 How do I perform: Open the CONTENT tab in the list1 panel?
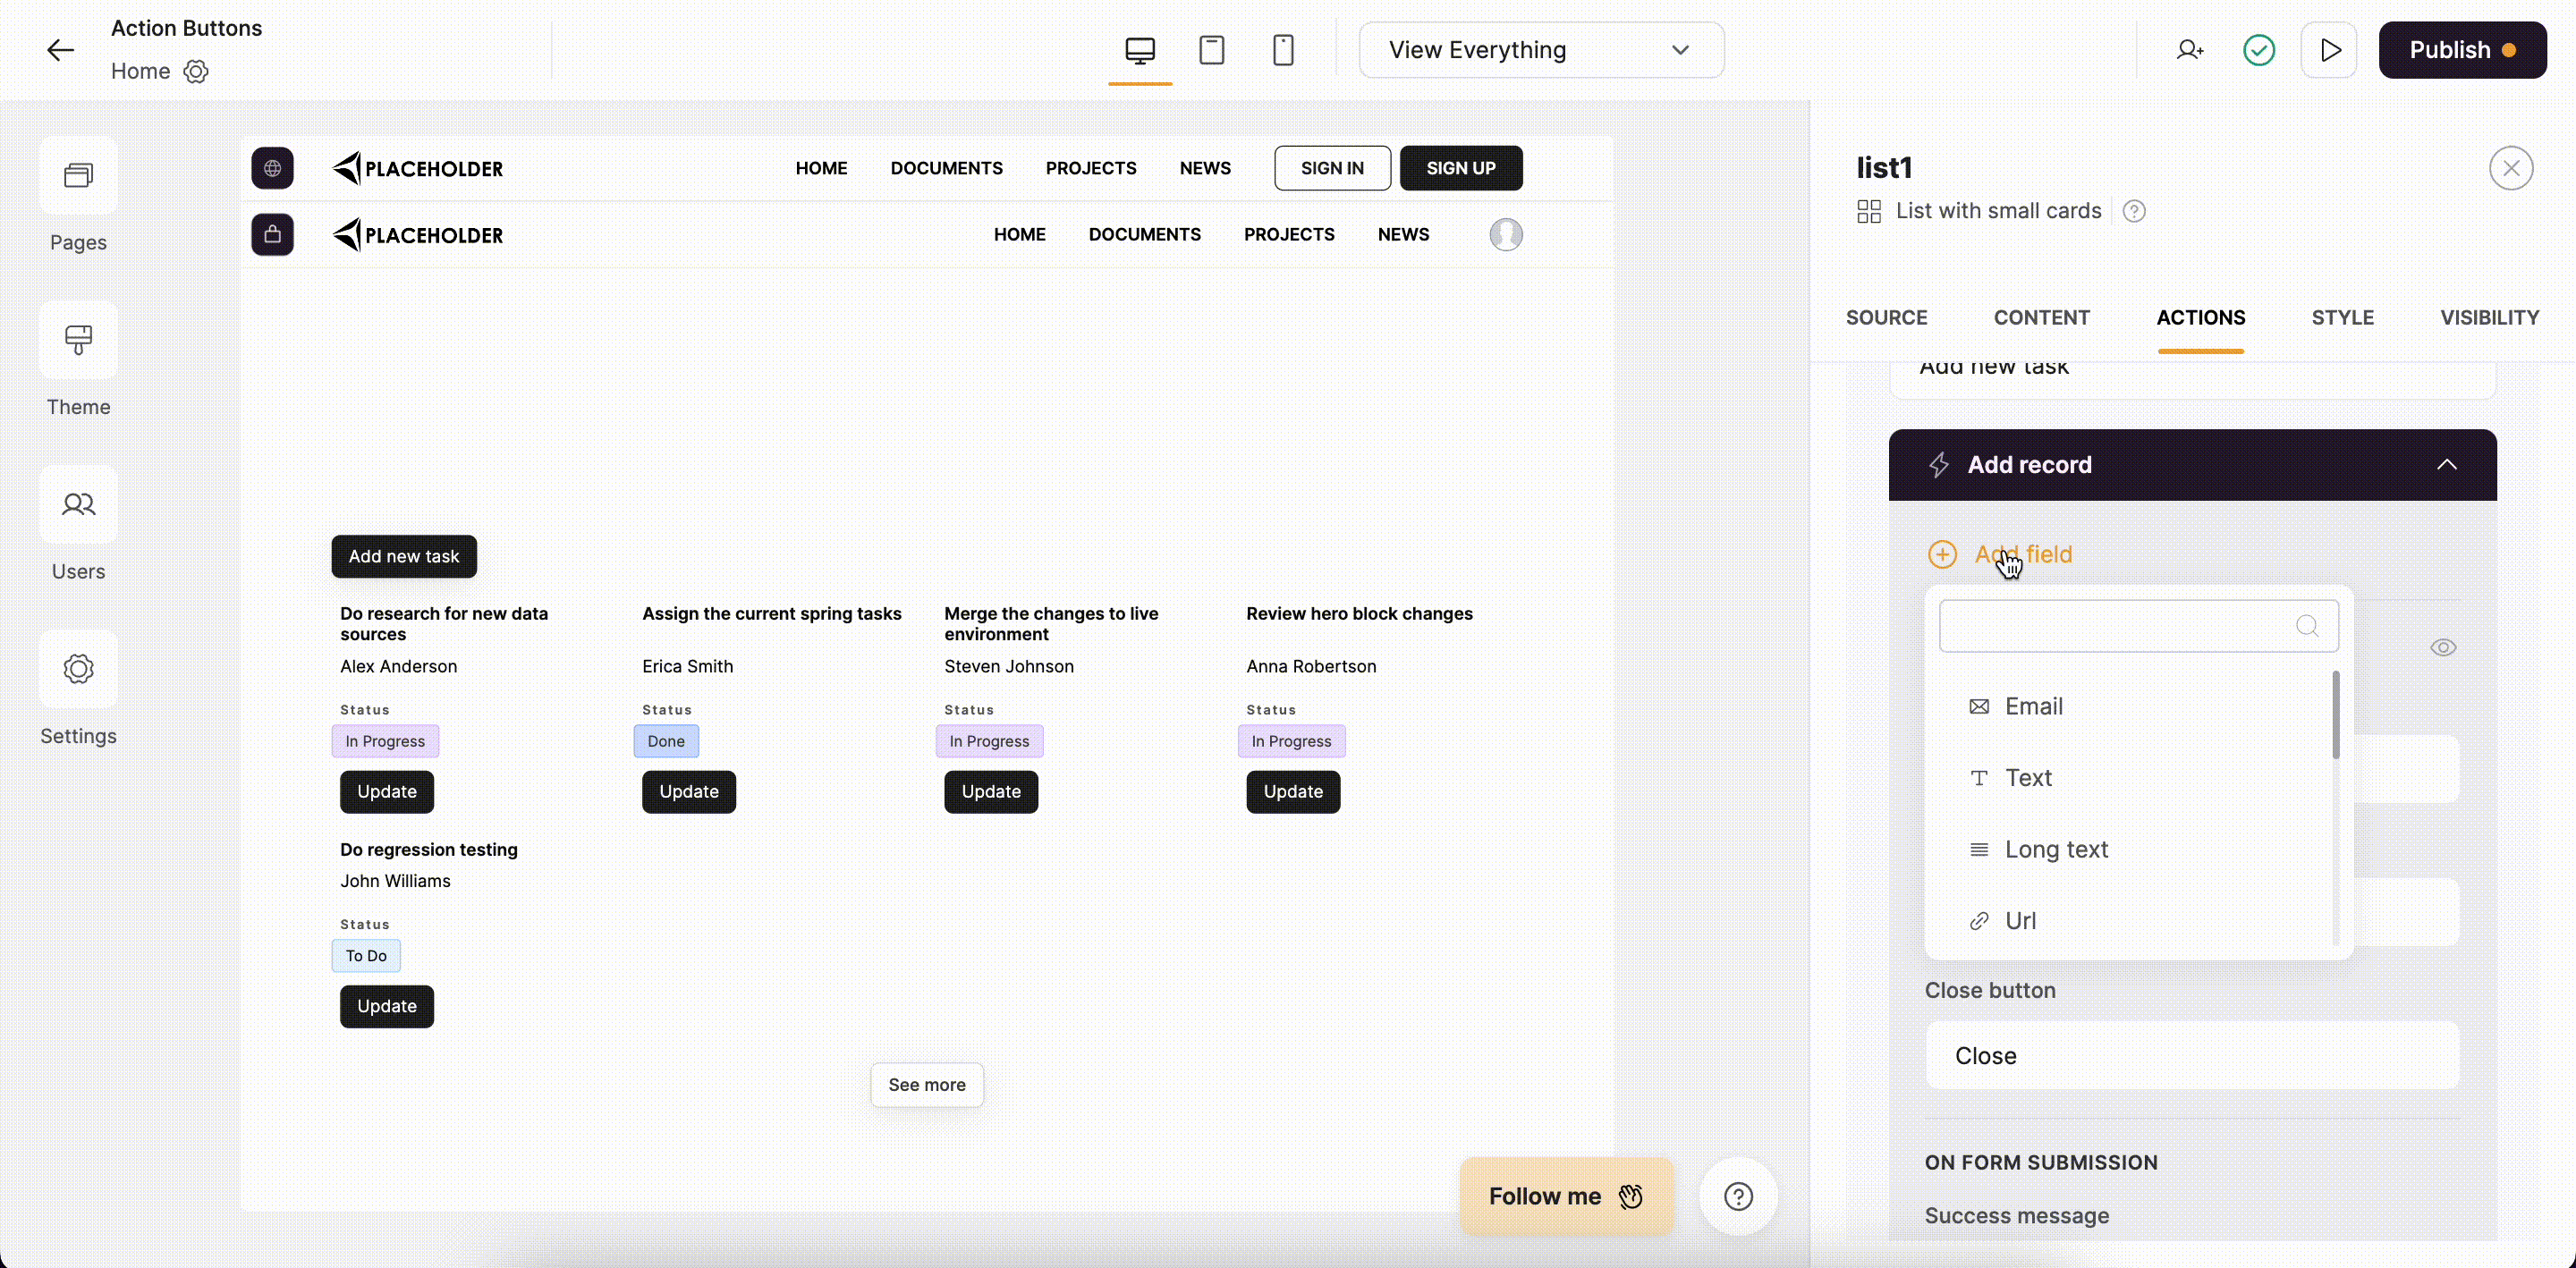(x=2042, y=318)
